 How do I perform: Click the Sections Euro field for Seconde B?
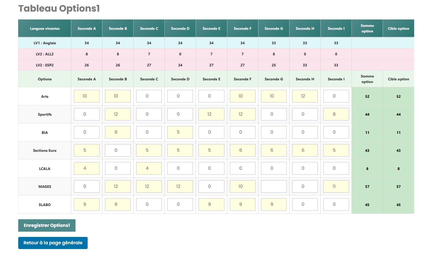pos(118,150)
